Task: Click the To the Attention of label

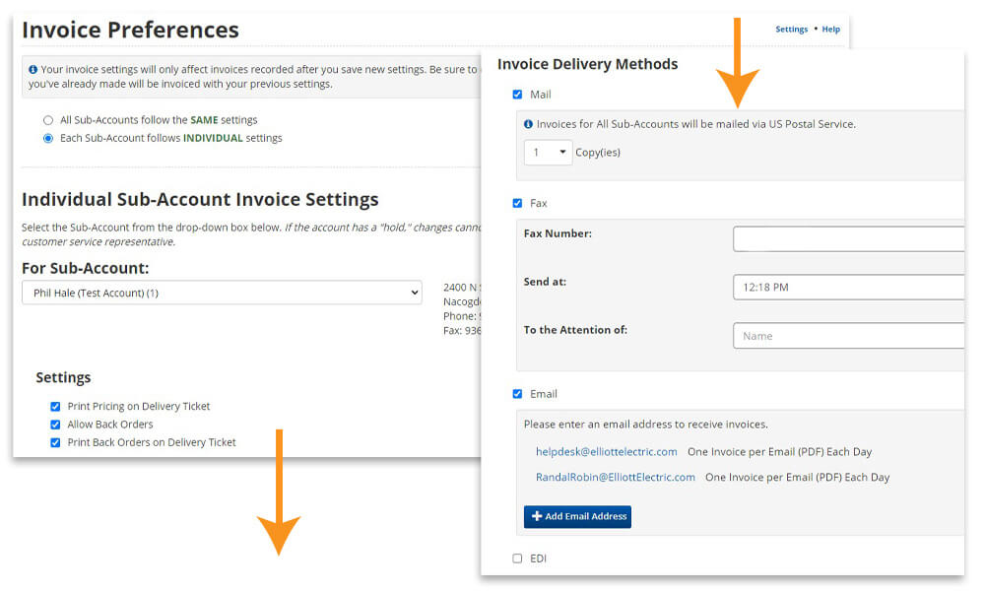Action: (x=575, y=330)
